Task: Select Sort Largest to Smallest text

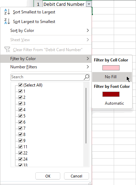Action: pos(34,22)
